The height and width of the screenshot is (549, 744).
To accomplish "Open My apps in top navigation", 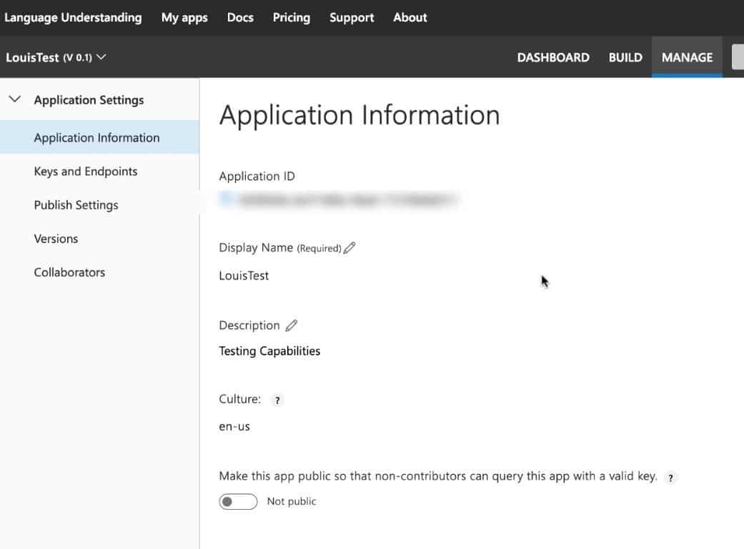I will point(184,18).
